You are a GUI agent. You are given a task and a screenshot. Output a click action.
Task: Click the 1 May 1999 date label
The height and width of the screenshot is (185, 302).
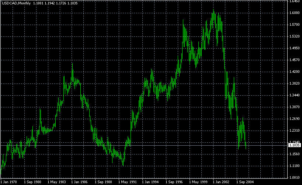point(198,182)
